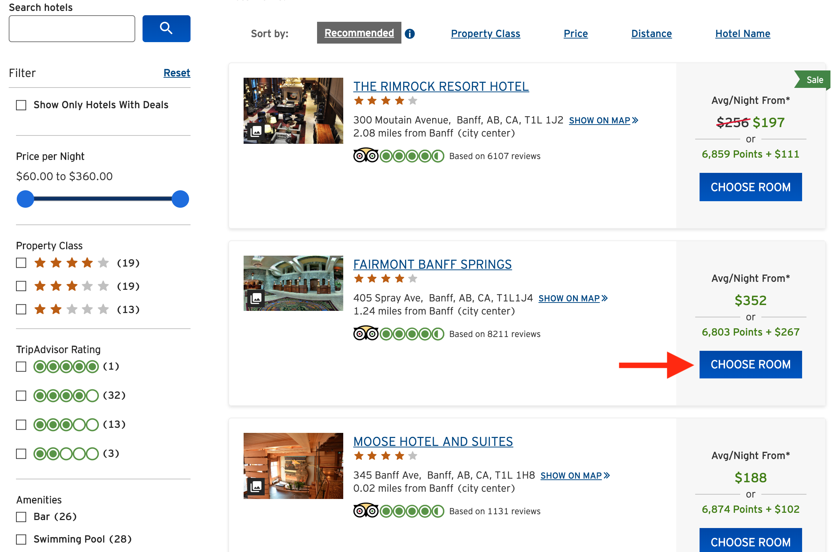Click the $197 sale price for Rimrock
837x552 pixels.
pos(769,122)
